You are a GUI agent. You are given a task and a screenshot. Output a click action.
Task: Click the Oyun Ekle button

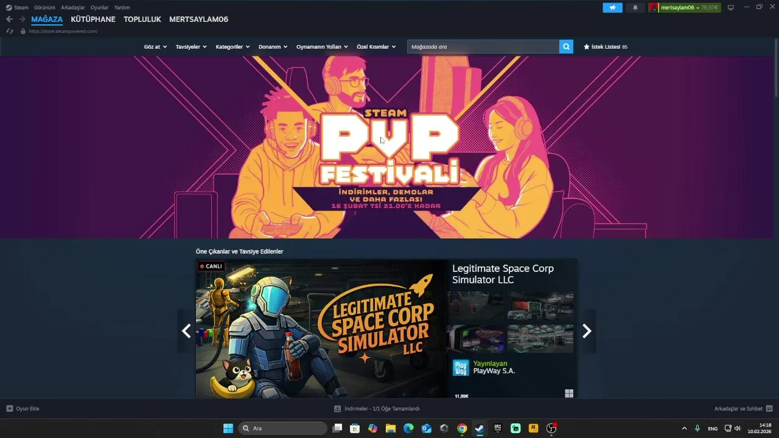tap(23, 408)
